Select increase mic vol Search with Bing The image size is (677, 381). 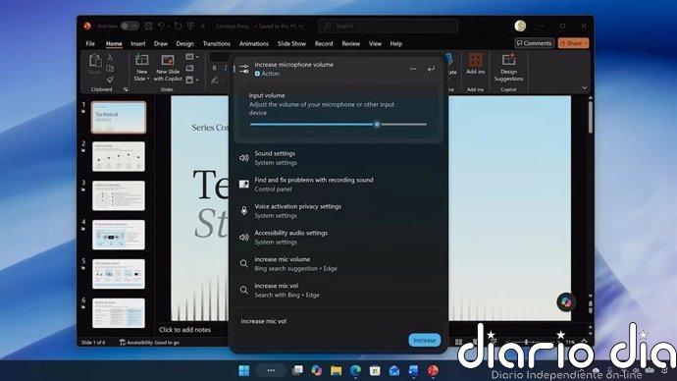coord(338,291)
